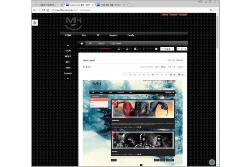Open the HOME menu item
This screenshot has width=250, height=167.
(68, 35)
